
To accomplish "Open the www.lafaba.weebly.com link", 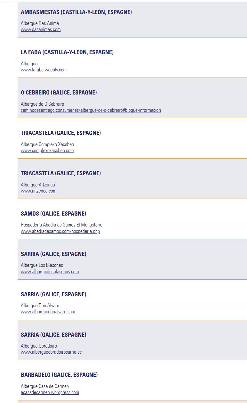I will pos(44,70).
